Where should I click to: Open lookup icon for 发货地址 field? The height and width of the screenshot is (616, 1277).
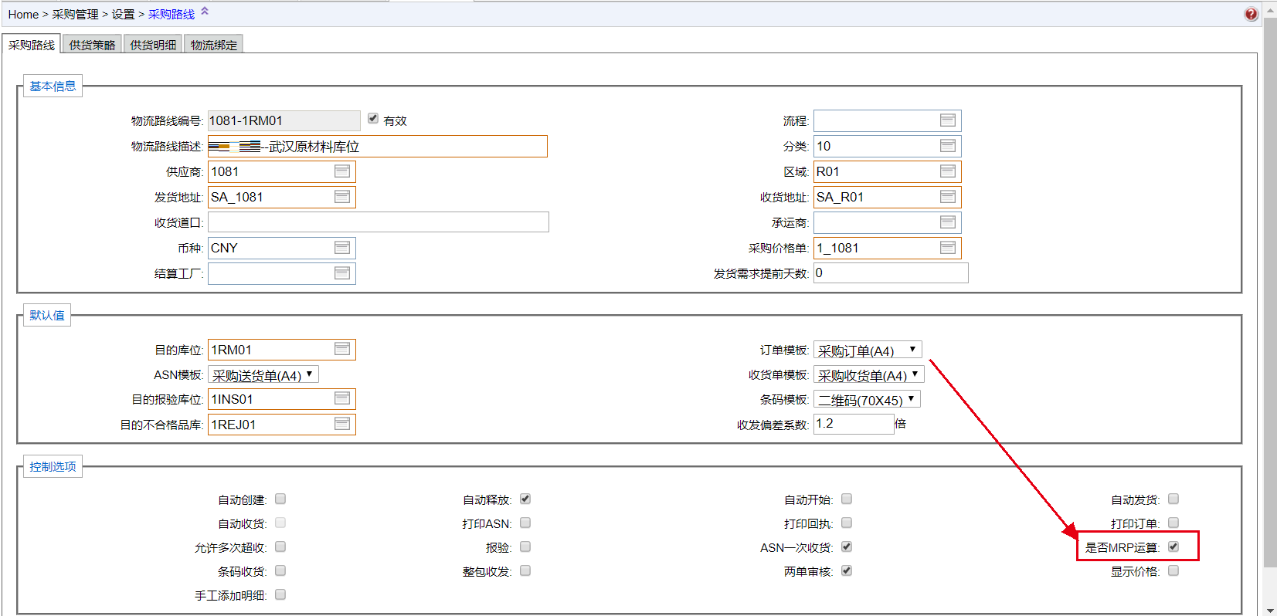tap(342, 197)
